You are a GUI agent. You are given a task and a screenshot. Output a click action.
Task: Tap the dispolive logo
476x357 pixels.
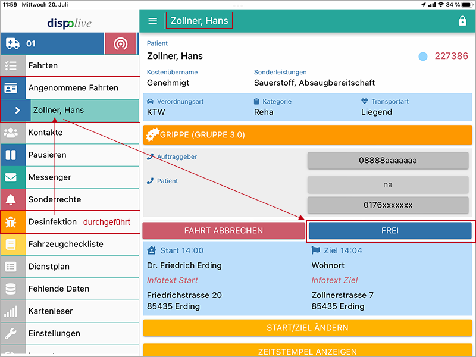coord(70,23)
